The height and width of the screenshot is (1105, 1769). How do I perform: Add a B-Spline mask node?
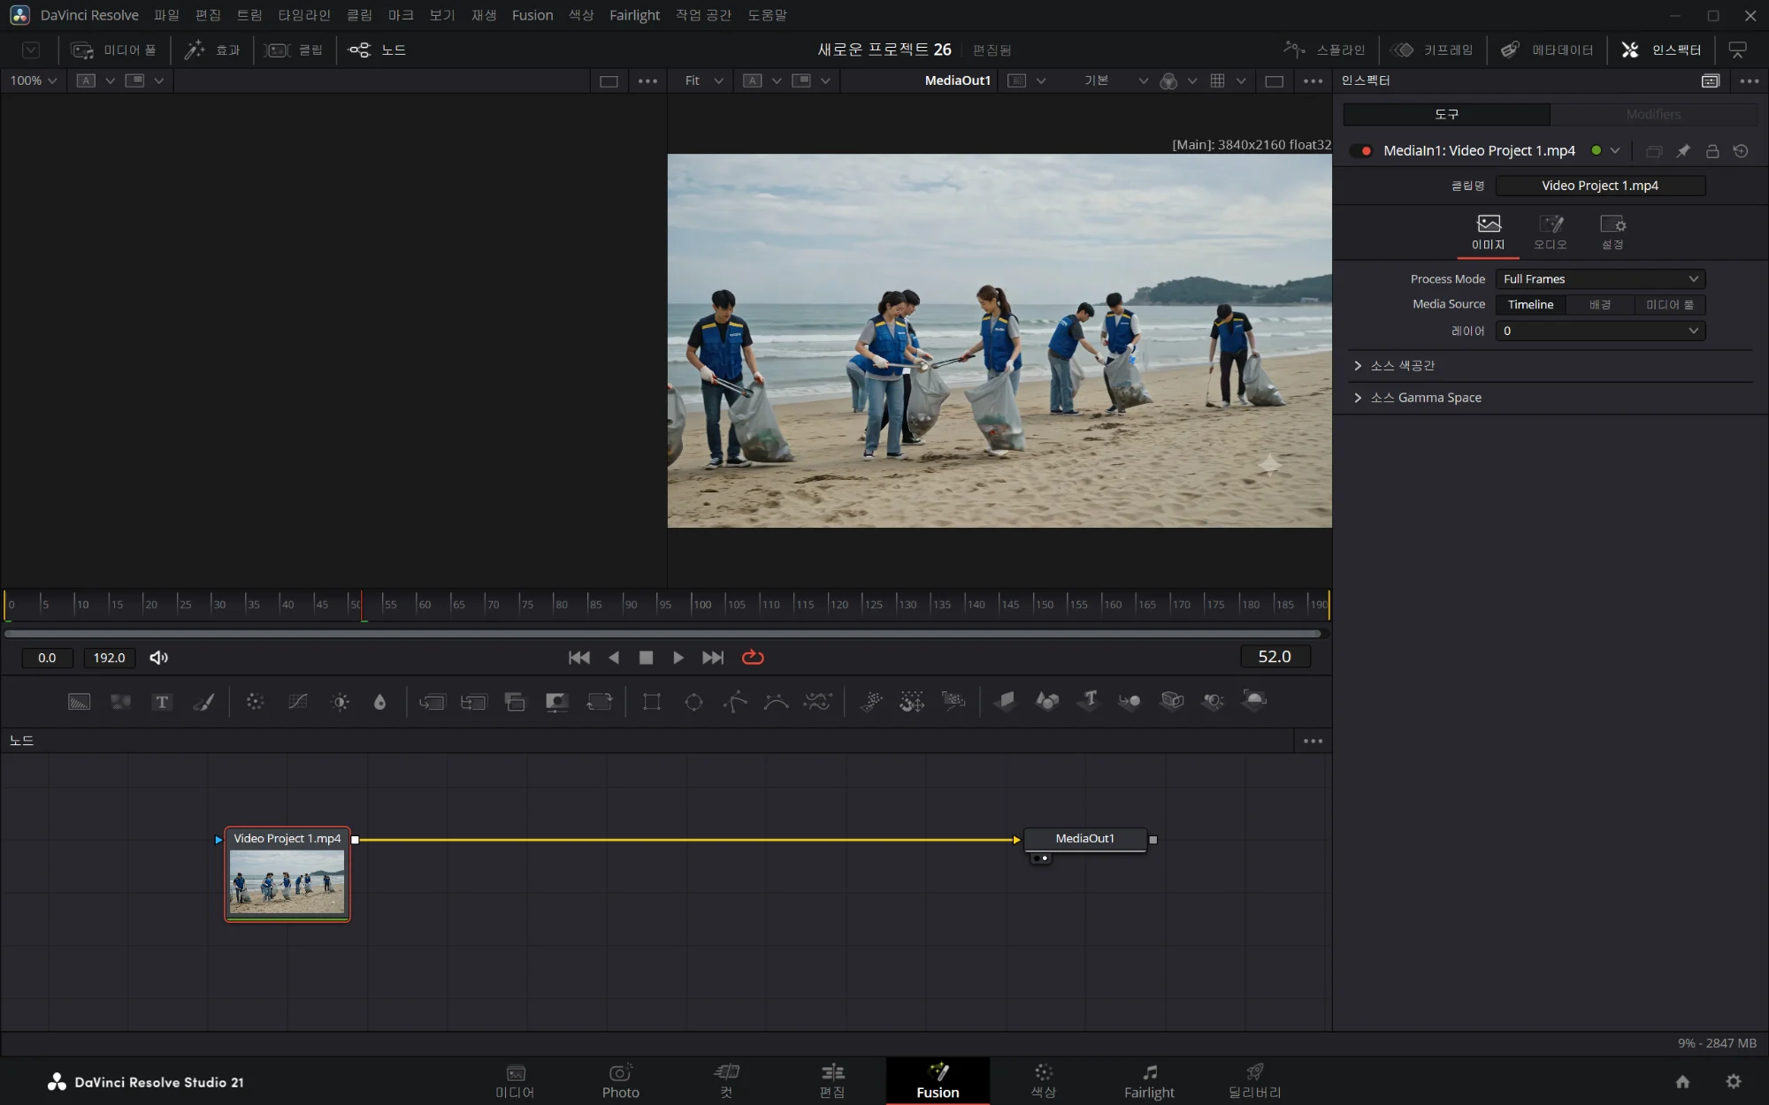pos(776,702)
